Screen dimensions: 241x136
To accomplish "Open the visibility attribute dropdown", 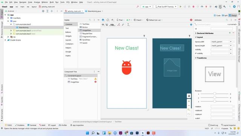I will [231, 49].
